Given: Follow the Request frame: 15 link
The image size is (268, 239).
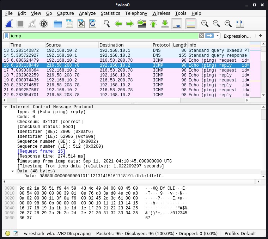Looking at the screenshot, I should point(41,151).
